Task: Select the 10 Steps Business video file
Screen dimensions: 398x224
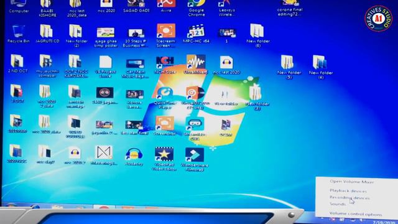Action: coord(135,38)
